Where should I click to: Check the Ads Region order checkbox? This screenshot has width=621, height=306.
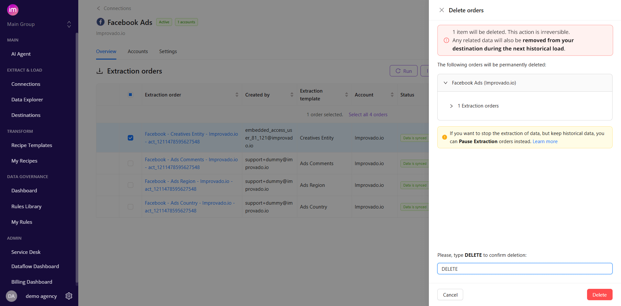pyautogui.click(x=130, y=185)
